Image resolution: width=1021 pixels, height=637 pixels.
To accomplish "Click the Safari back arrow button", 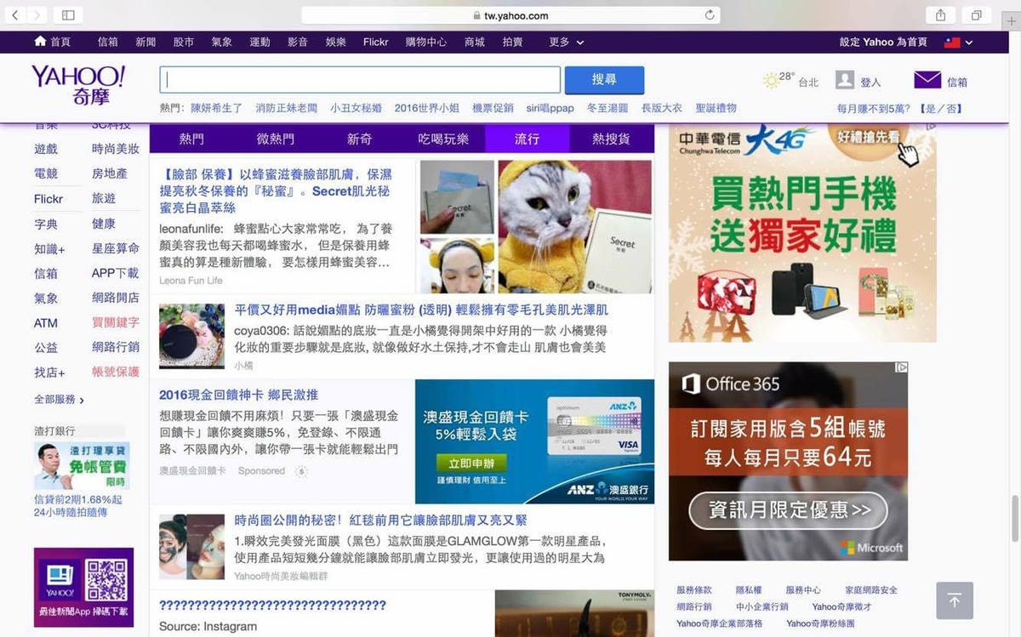I will click(15, 15).
